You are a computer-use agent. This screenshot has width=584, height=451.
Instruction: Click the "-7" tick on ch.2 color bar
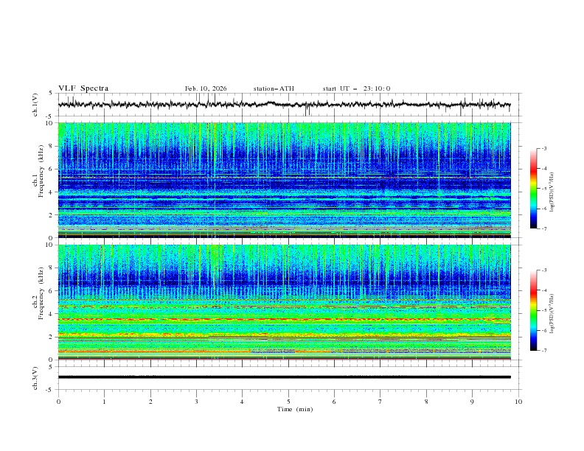coord(544,351)
